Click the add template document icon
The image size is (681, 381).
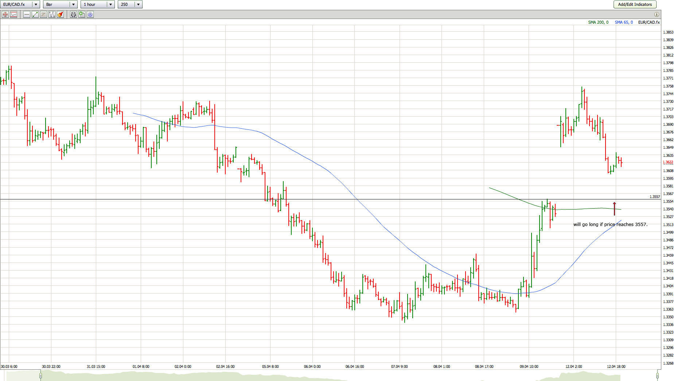82,15
